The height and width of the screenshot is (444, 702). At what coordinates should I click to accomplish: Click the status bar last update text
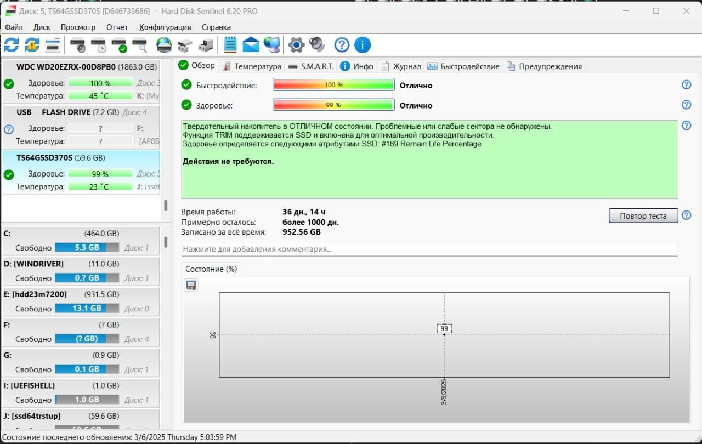pyautogui.click(x=120, y=437)
